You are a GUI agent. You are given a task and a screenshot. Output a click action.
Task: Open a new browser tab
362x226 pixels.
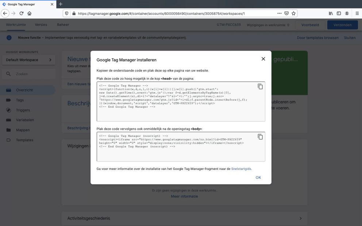(61, 4)
